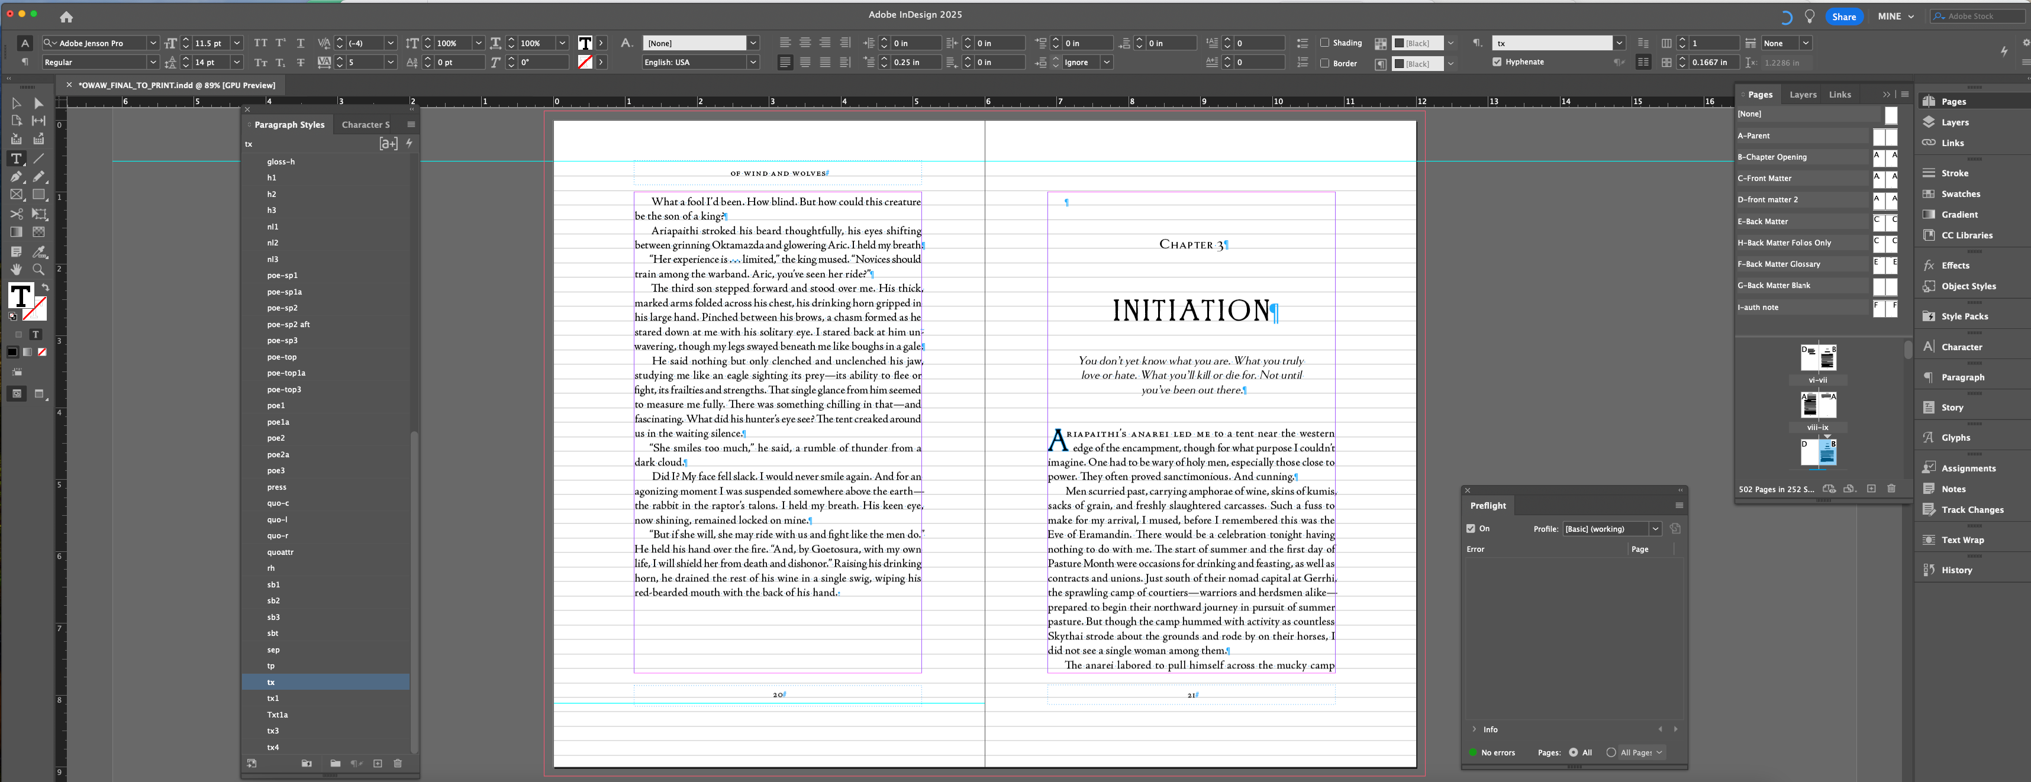This screenshot has width=2031, height=782.
Task: Select the Pen tool
Action: pyautogui.click(x=16, y=177)
